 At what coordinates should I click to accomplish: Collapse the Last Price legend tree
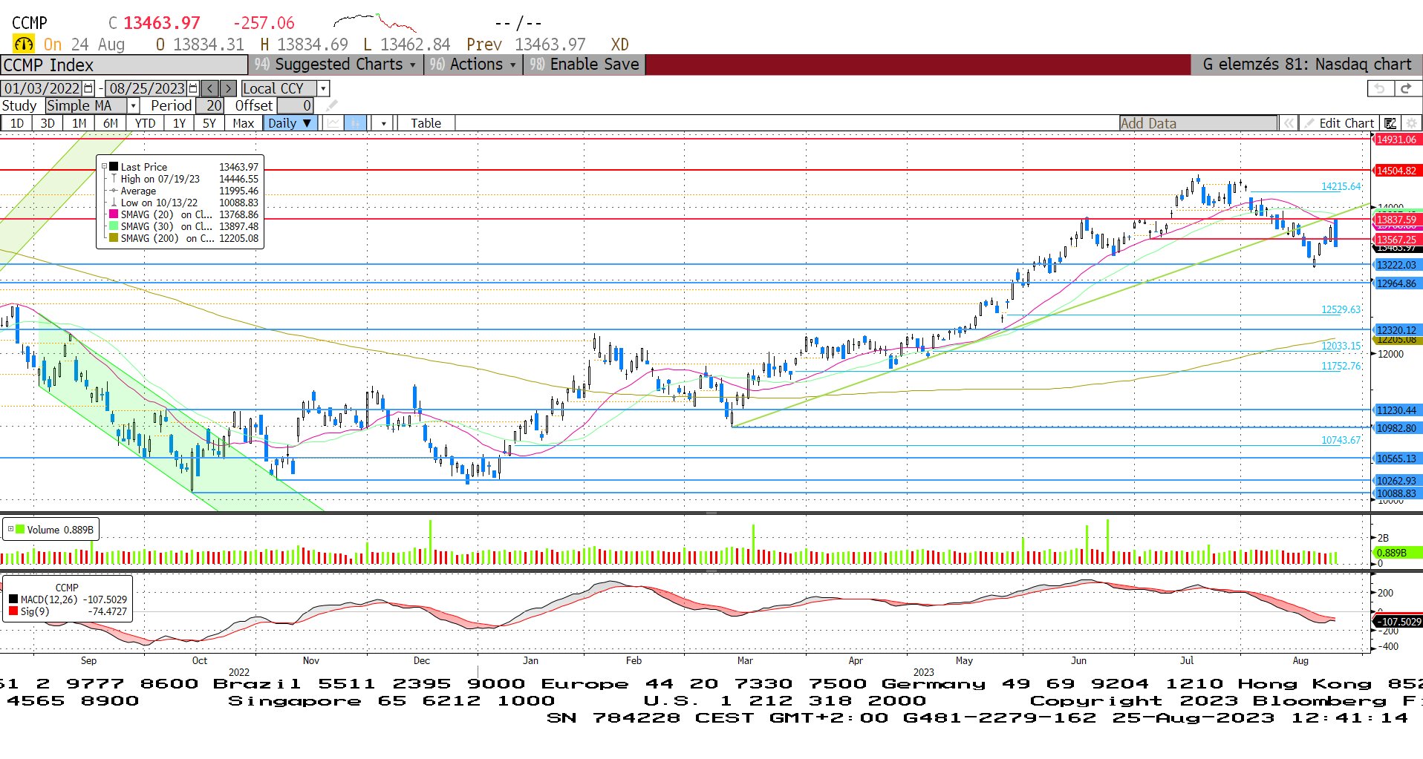coord(105,167)
